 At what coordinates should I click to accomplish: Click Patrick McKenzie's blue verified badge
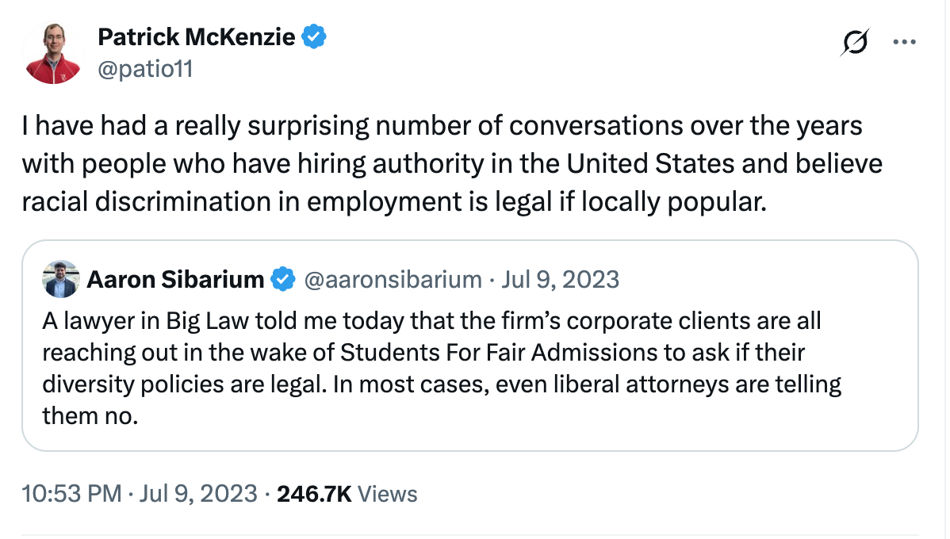tap(314, 37)
